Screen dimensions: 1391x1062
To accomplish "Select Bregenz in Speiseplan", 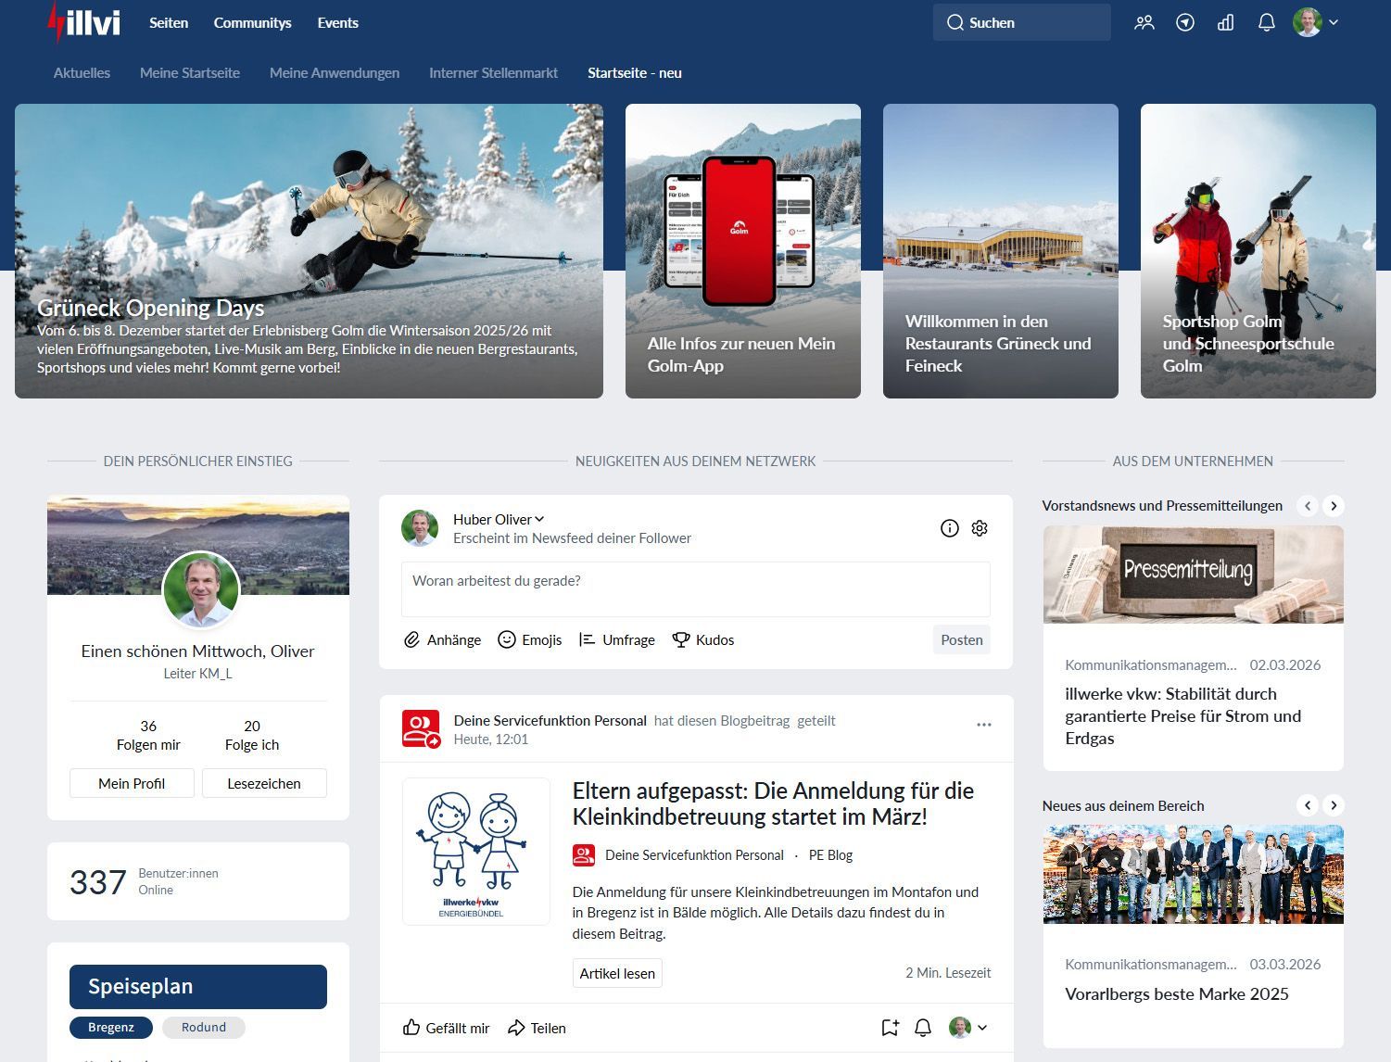I will coord(111,1027).
